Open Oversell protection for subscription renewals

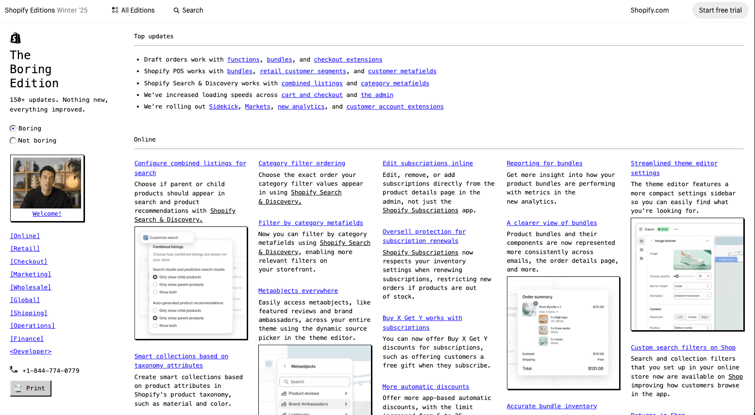point(424,236)
